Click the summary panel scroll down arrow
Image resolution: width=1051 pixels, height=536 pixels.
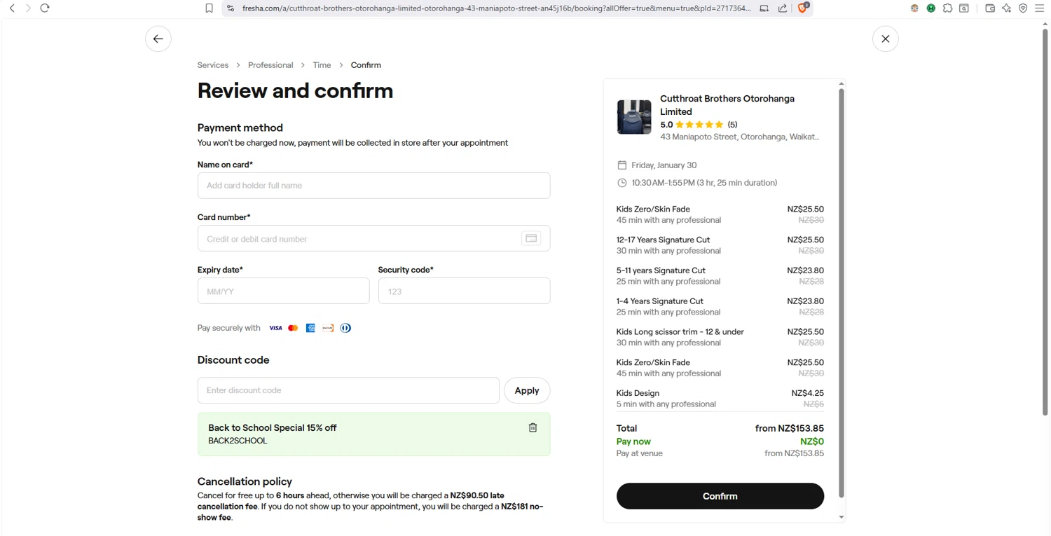coord(842,517)
